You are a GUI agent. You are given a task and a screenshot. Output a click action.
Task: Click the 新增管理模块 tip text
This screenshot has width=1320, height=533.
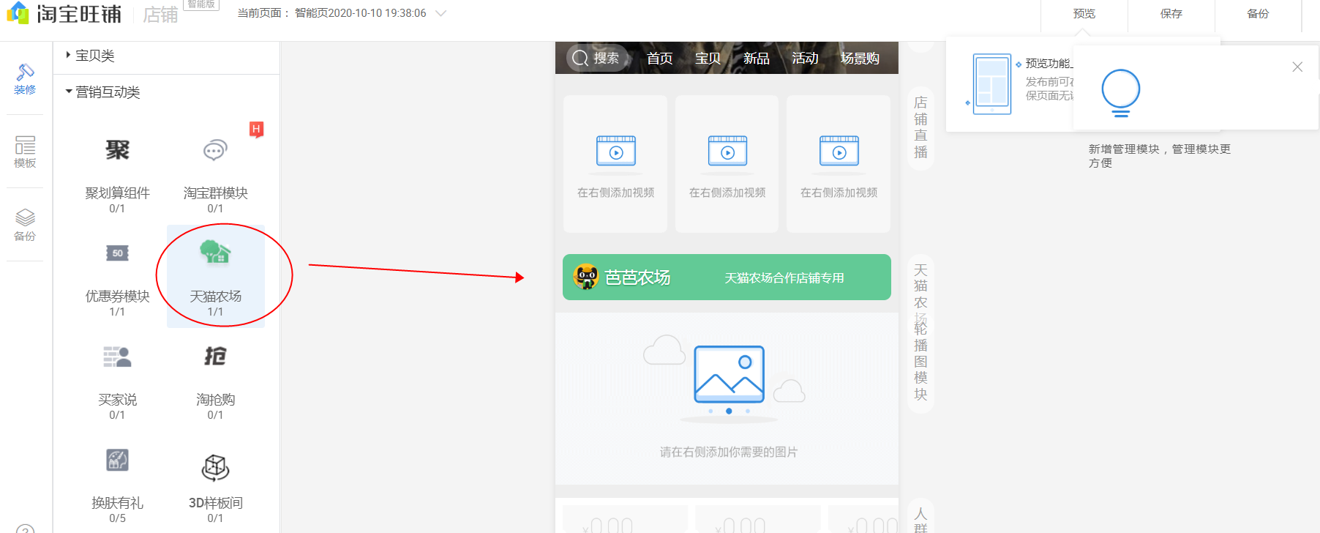tap(1159, 156)
